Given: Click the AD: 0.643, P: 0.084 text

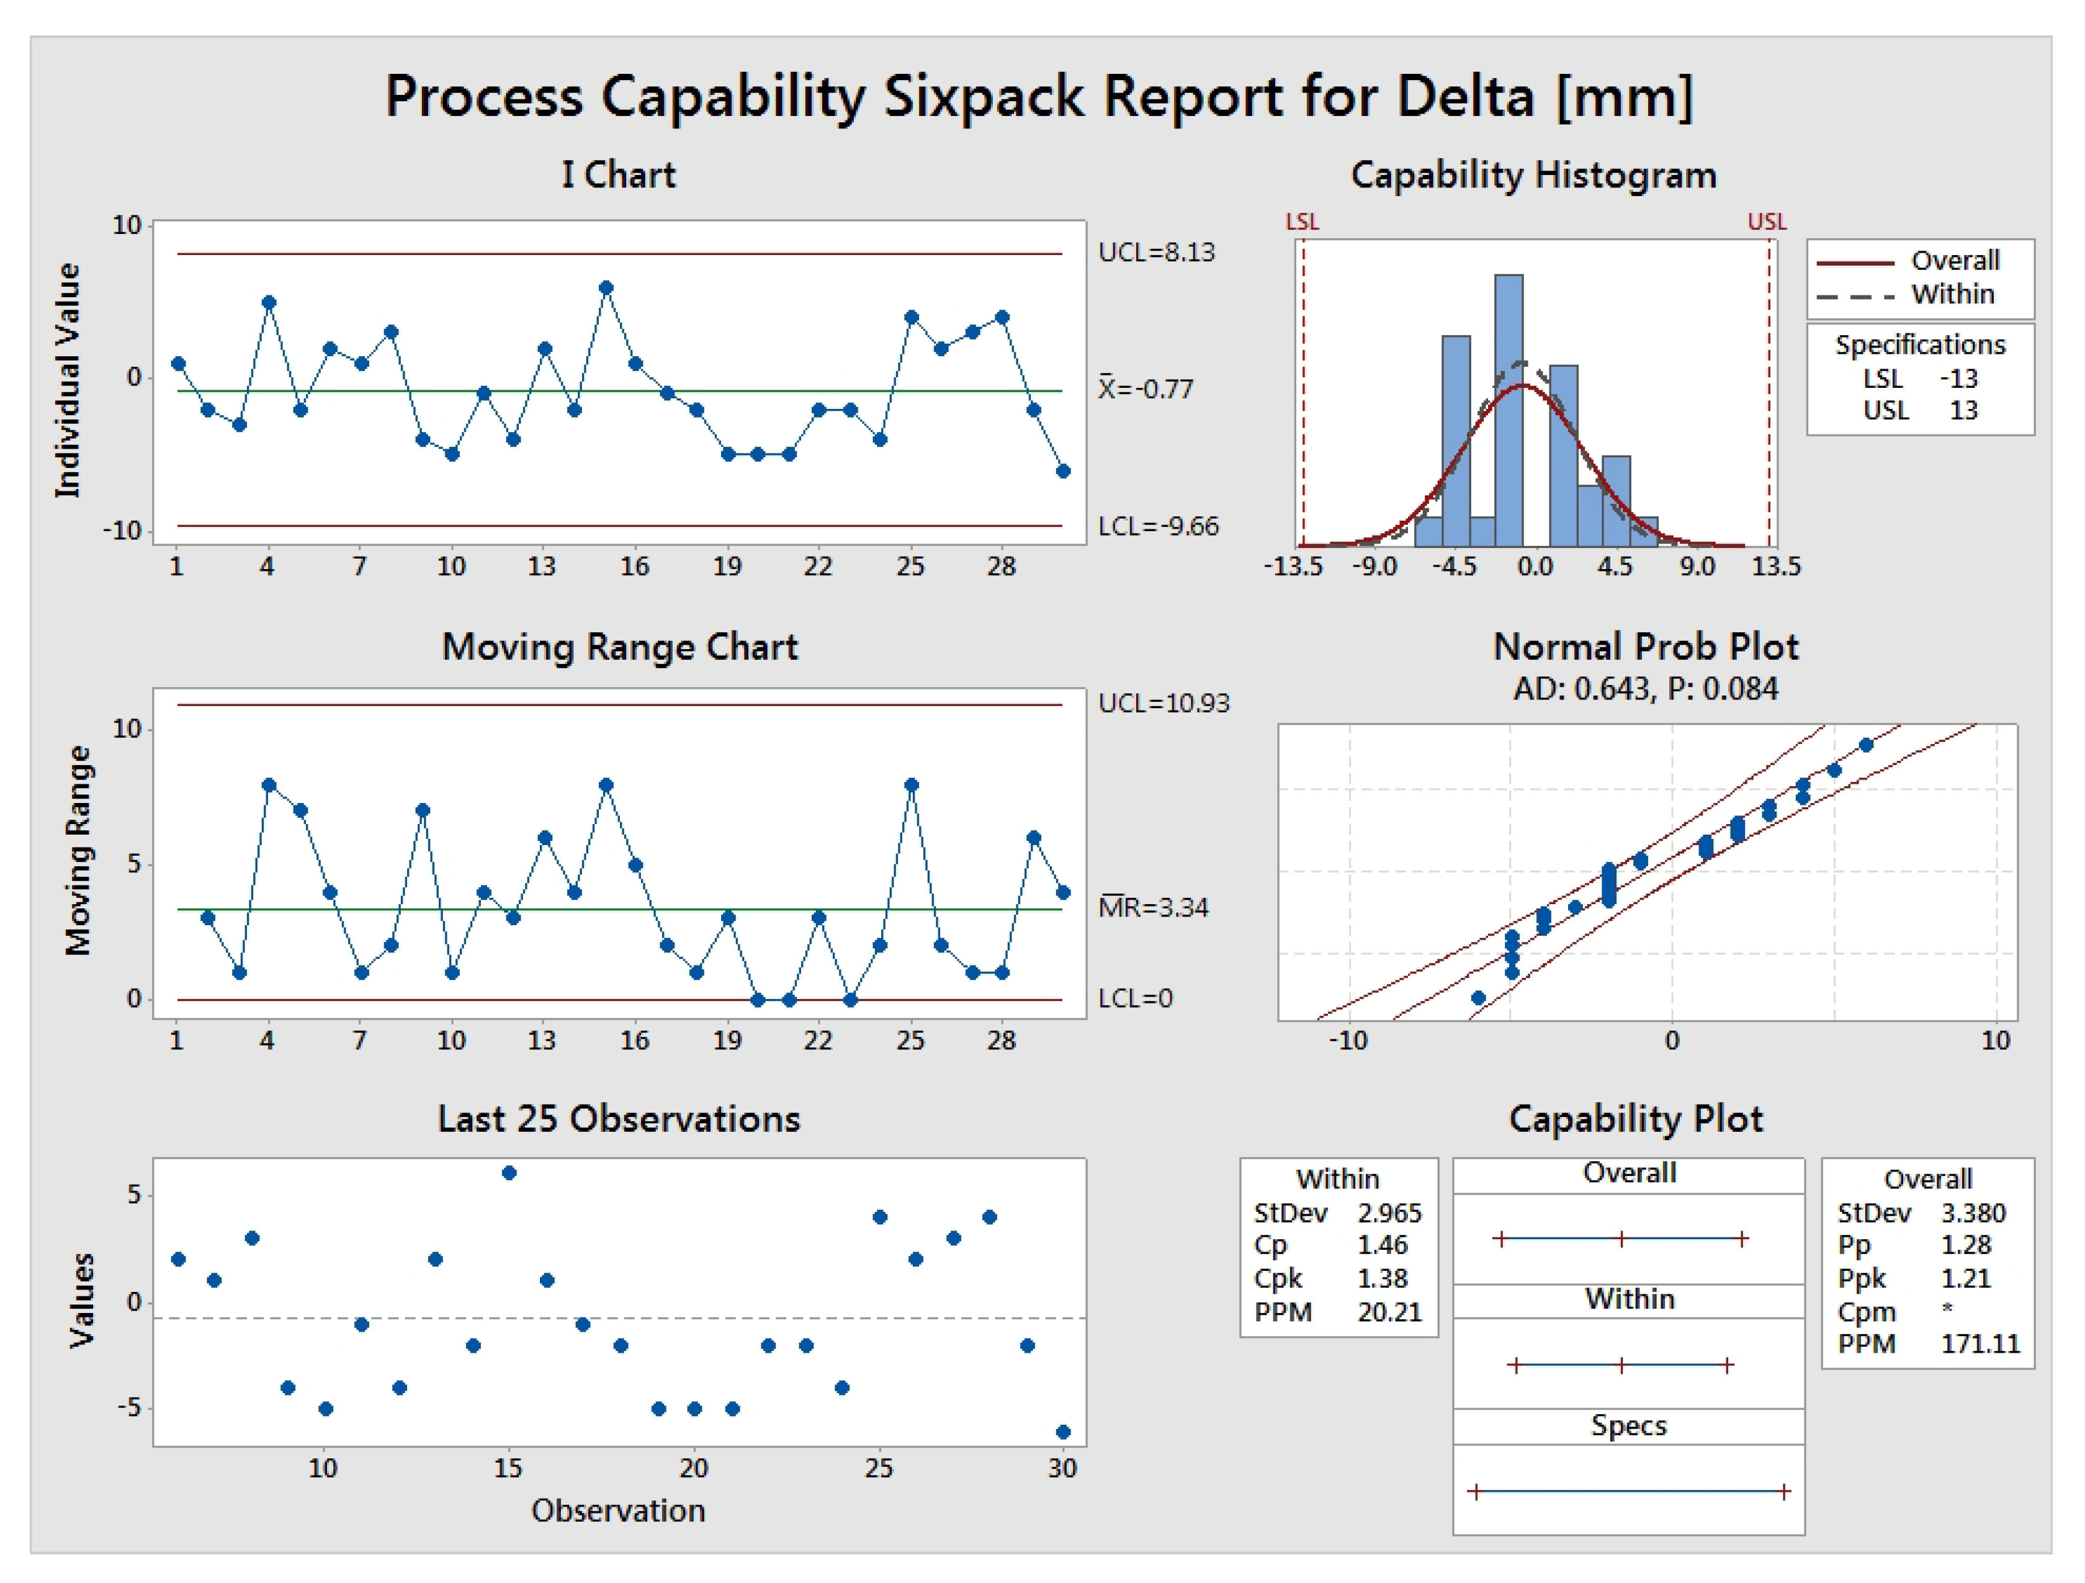Looking at the screenshot, I should pyautogui.click(x=1646, y=688).
